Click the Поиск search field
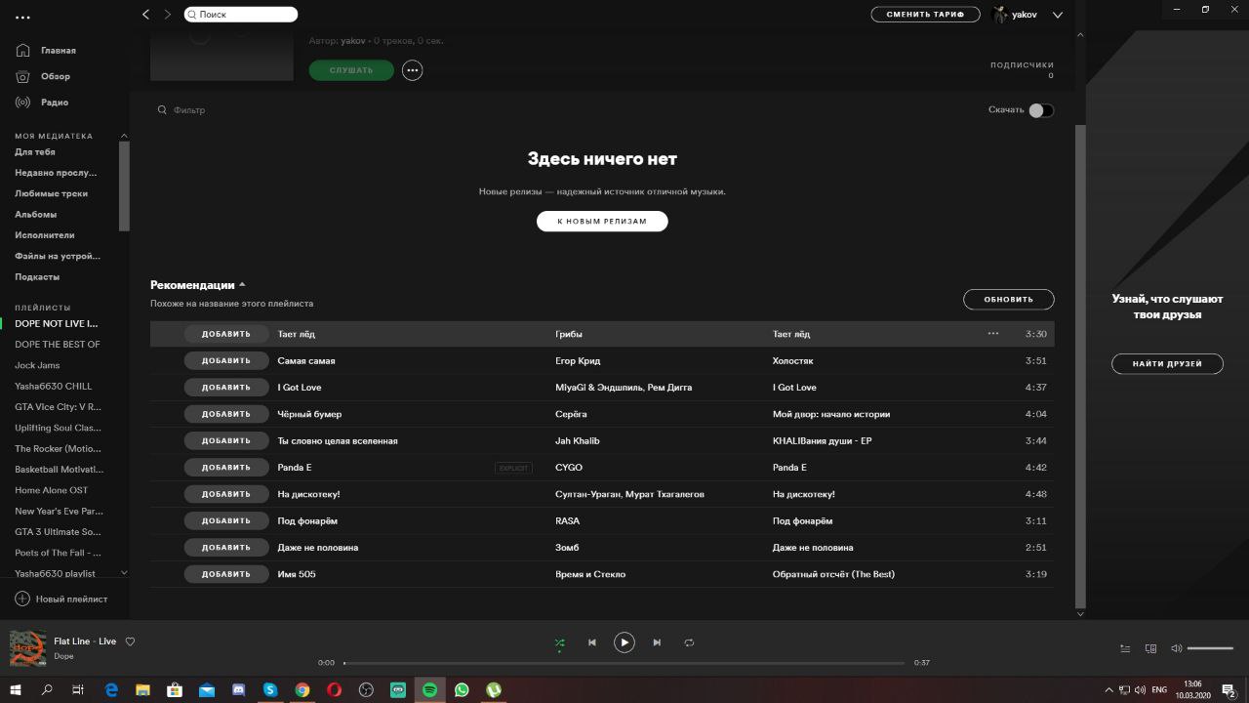Image resolution: width=1249 pixels, height=703 pixels. (241, 15)
